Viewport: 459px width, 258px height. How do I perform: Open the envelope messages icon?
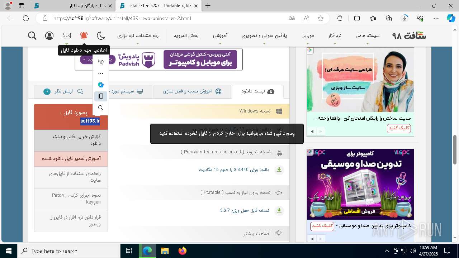[x=67, y=35]
